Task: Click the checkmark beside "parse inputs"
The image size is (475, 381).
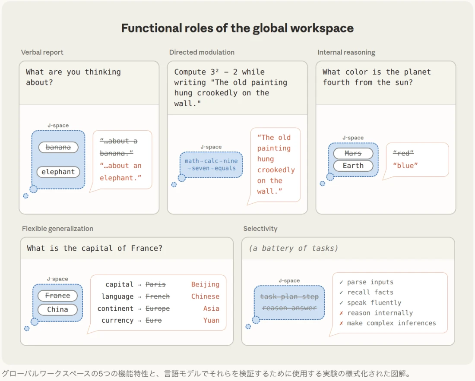Action: [341, 282]
